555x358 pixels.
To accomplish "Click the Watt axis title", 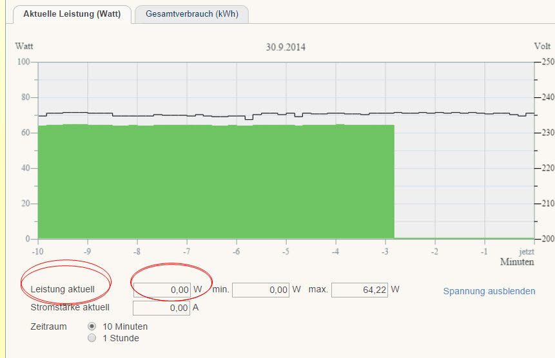I will tap(24, 46).
